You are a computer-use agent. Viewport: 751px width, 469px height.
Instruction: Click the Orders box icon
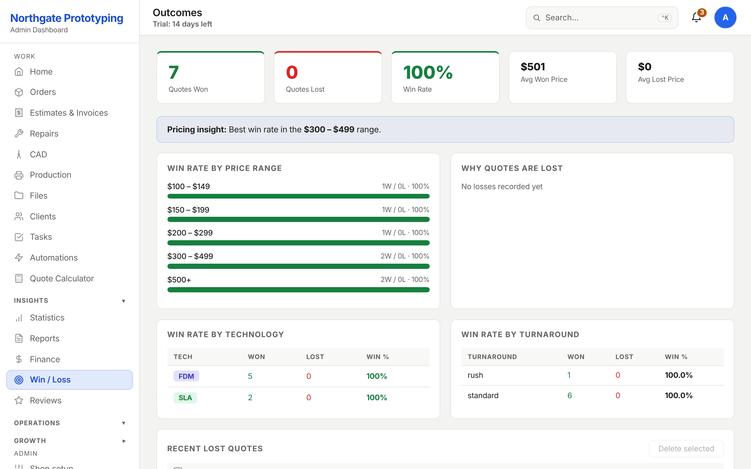click(19, 92)
